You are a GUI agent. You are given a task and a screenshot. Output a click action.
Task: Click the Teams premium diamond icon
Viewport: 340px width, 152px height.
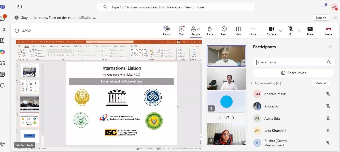point(3,144)
